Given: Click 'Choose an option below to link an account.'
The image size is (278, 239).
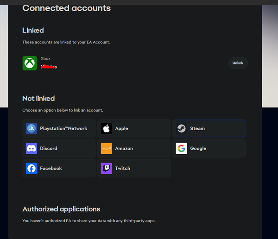Looking at the screenshot, I should pos(63,110).
